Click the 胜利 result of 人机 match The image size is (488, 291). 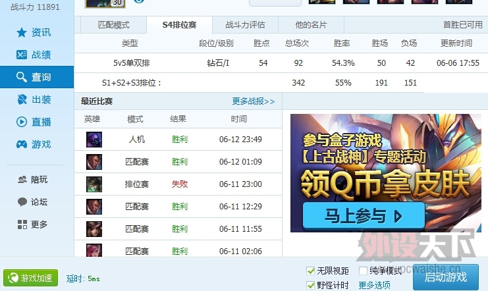(x=180, y=140)
